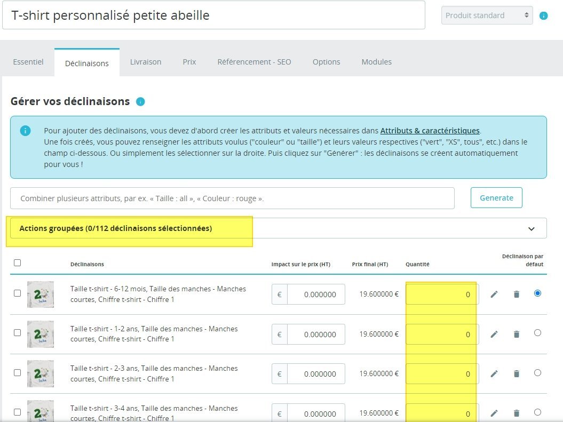
Task: Click the 19.600000 € price in 2-3 ans row
Action: (379, 373)
